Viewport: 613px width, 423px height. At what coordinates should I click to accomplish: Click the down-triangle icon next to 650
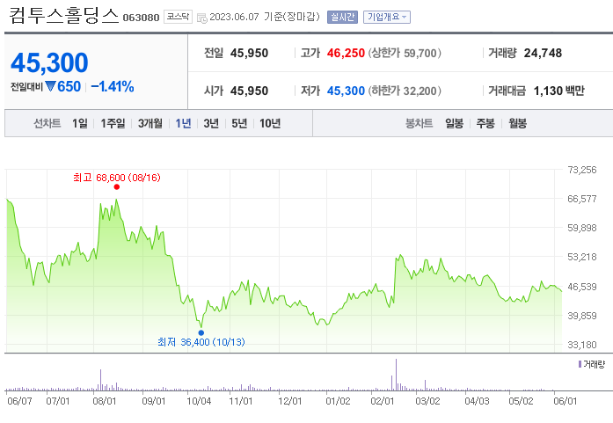50,86
